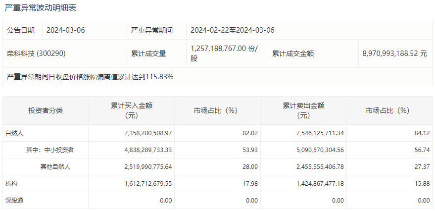
Task: Click announcement date value 2024-03-06
Action: [66, 30]
